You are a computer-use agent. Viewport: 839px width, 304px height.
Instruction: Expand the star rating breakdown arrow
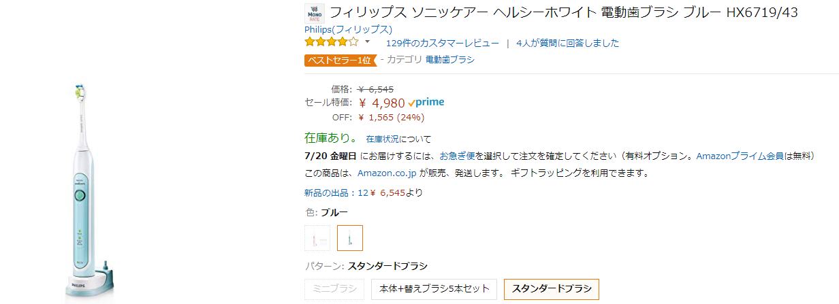(367, 42)
